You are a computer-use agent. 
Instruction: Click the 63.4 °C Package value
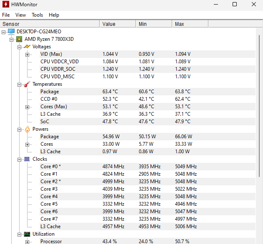(110, 92)
